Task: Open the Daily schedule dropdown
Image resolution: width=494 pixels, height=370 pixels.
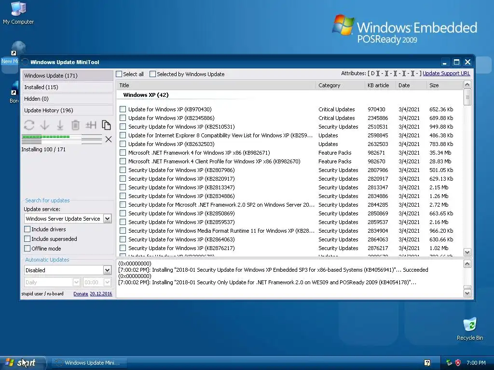Action: pos(76,282)
